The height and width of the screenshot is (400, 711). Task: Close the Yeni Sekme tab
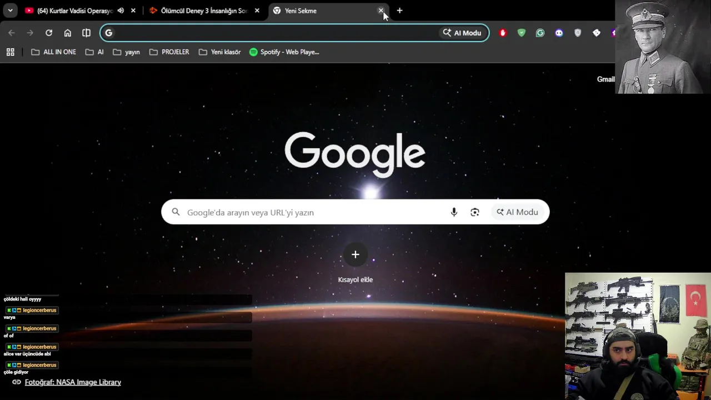tap(380, 11)
